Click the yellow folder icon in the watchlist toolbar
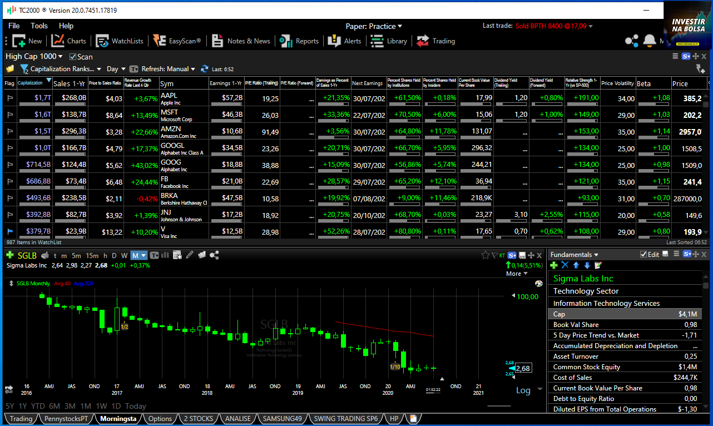Screen dimensions: 713x426 pos(10,69)
